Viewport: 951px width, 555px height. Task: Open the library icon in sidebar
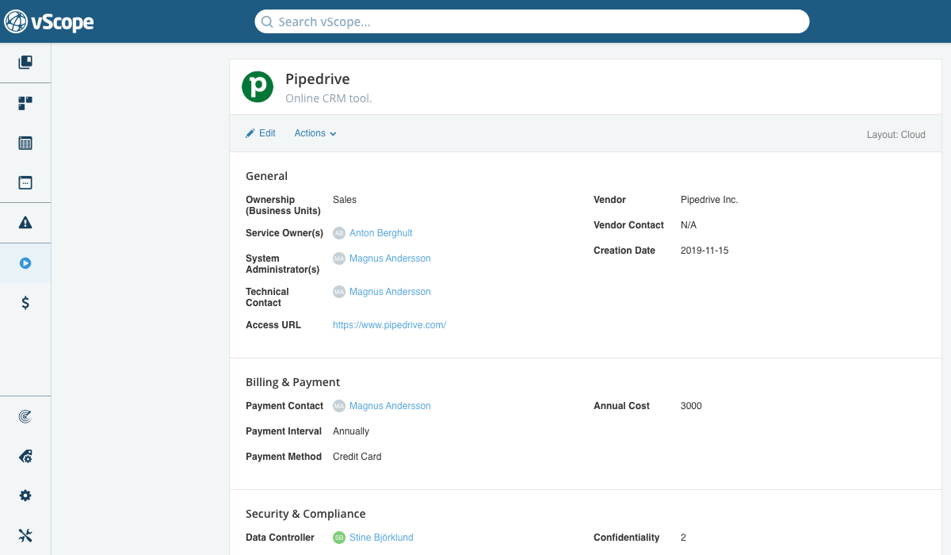point(25,62)
